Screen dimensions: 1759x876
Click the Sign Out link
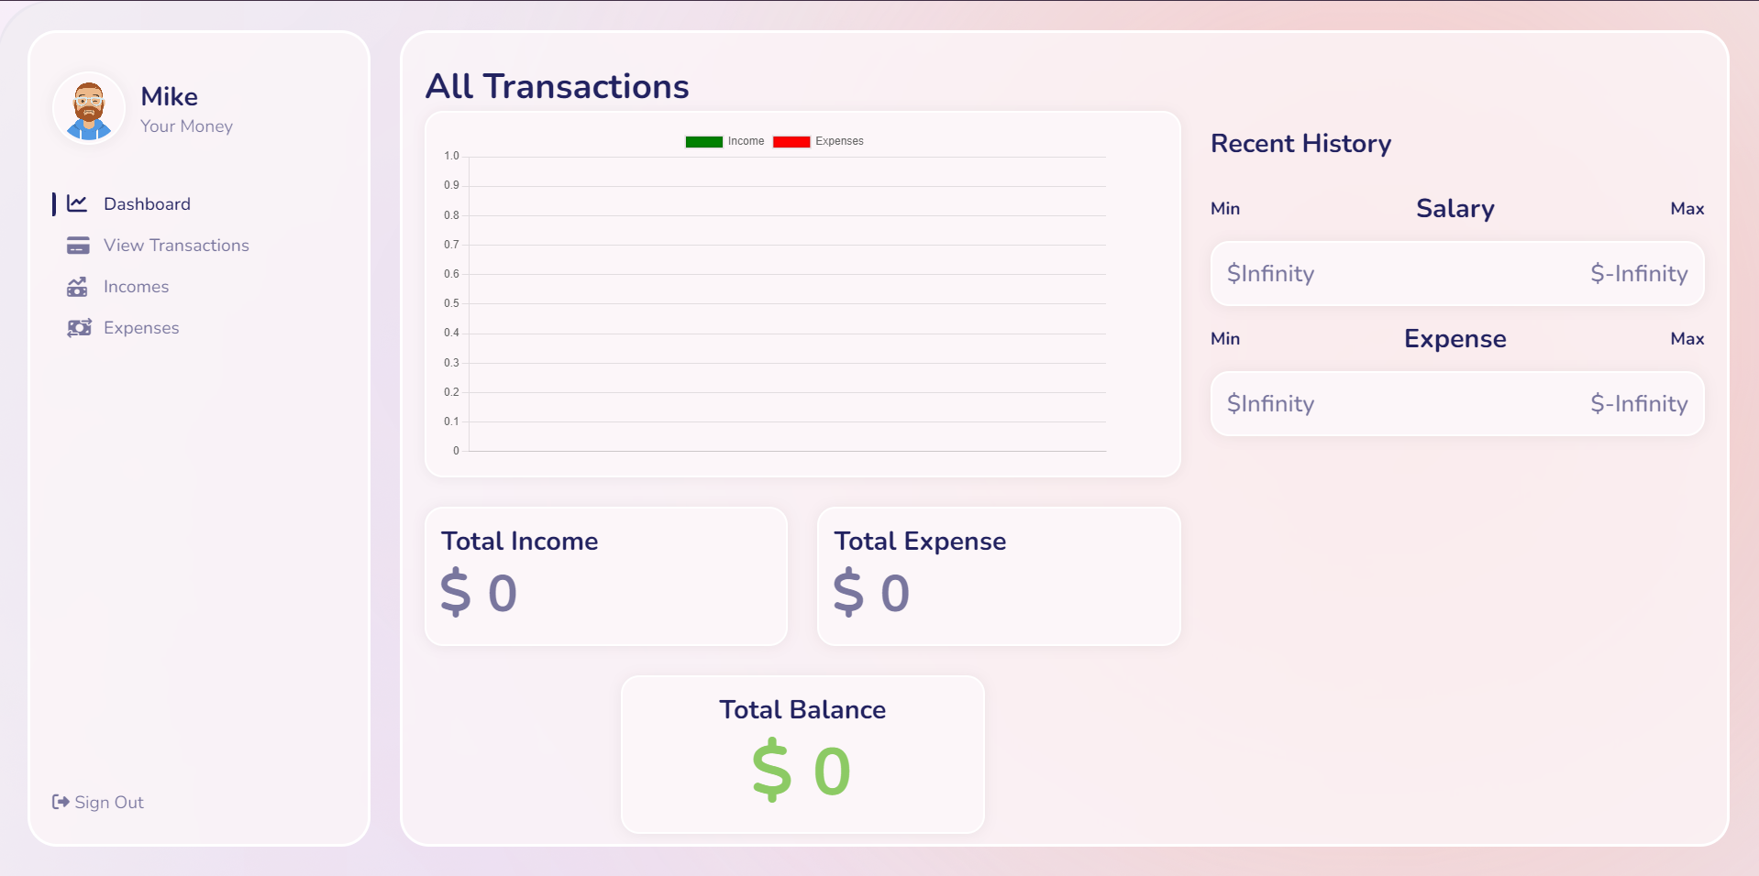[107, 802]
